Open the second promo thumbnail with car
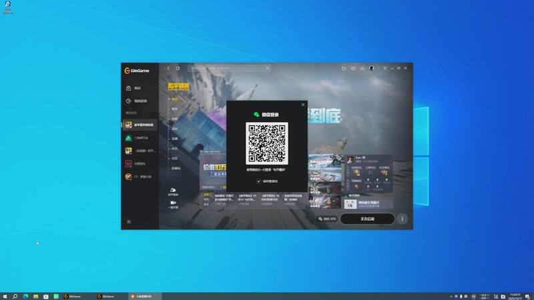This screenshot has height=300, width=534. point(324,175)
